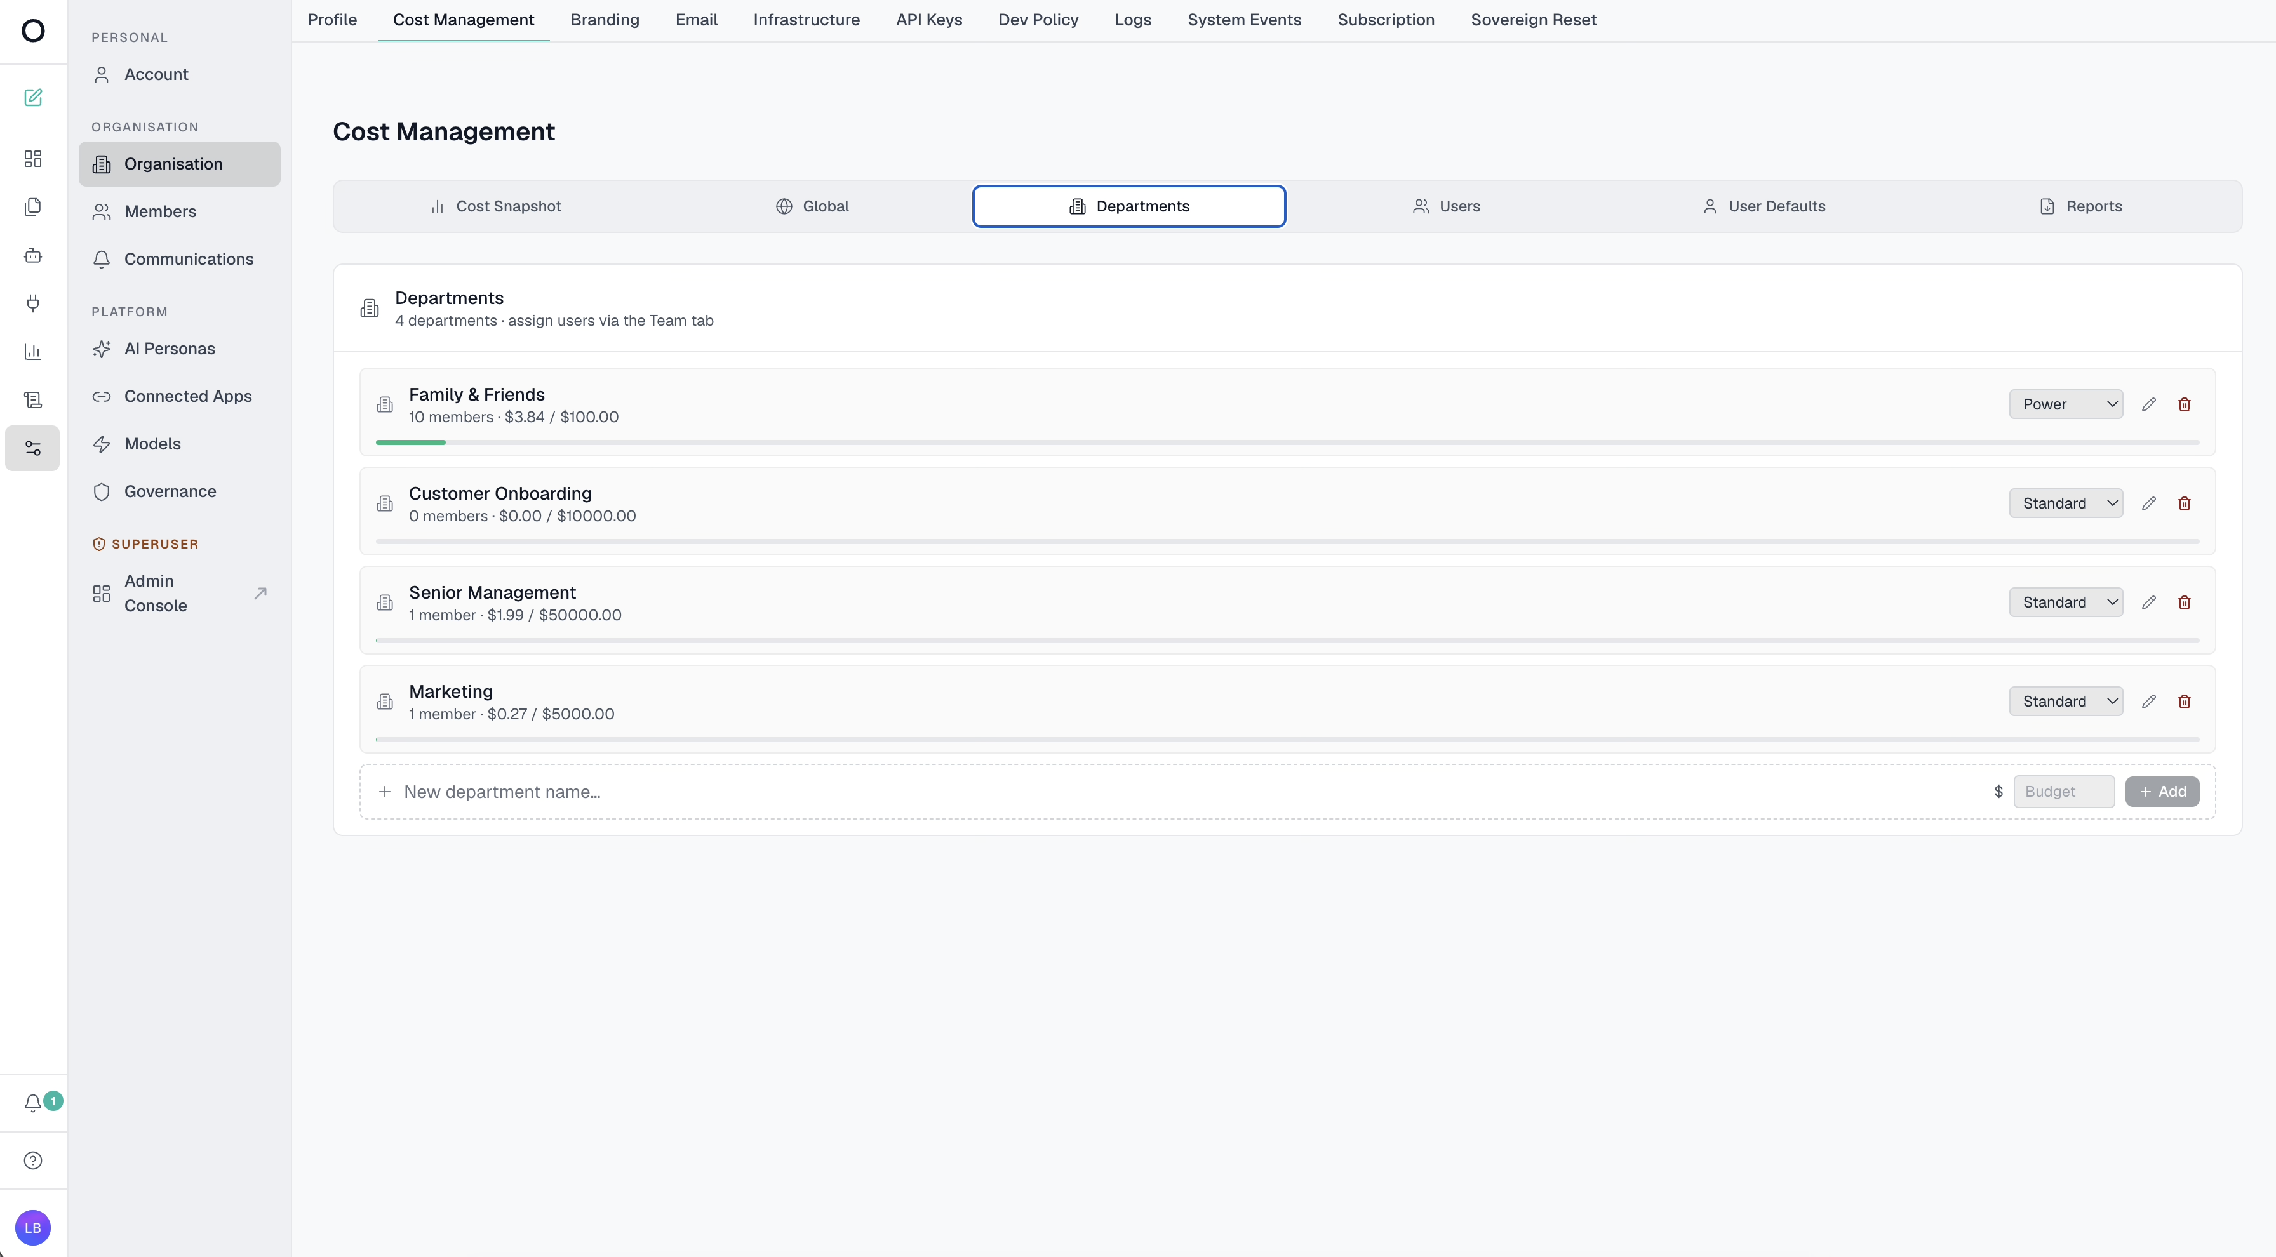Switch to Global sub-tab
2276x1257 pixels.
(812, 207)
